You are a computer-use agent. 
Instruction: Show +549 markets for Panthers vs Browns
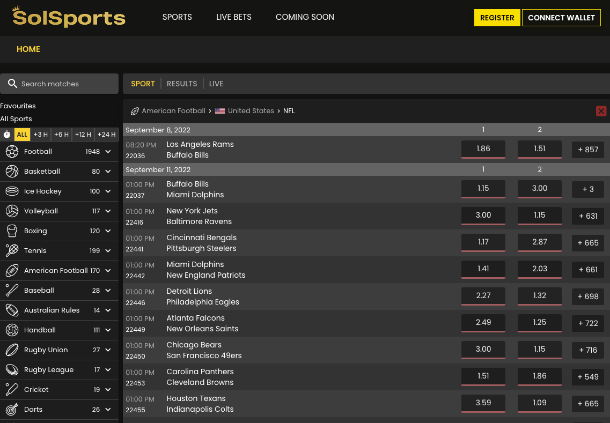[588, 377]
